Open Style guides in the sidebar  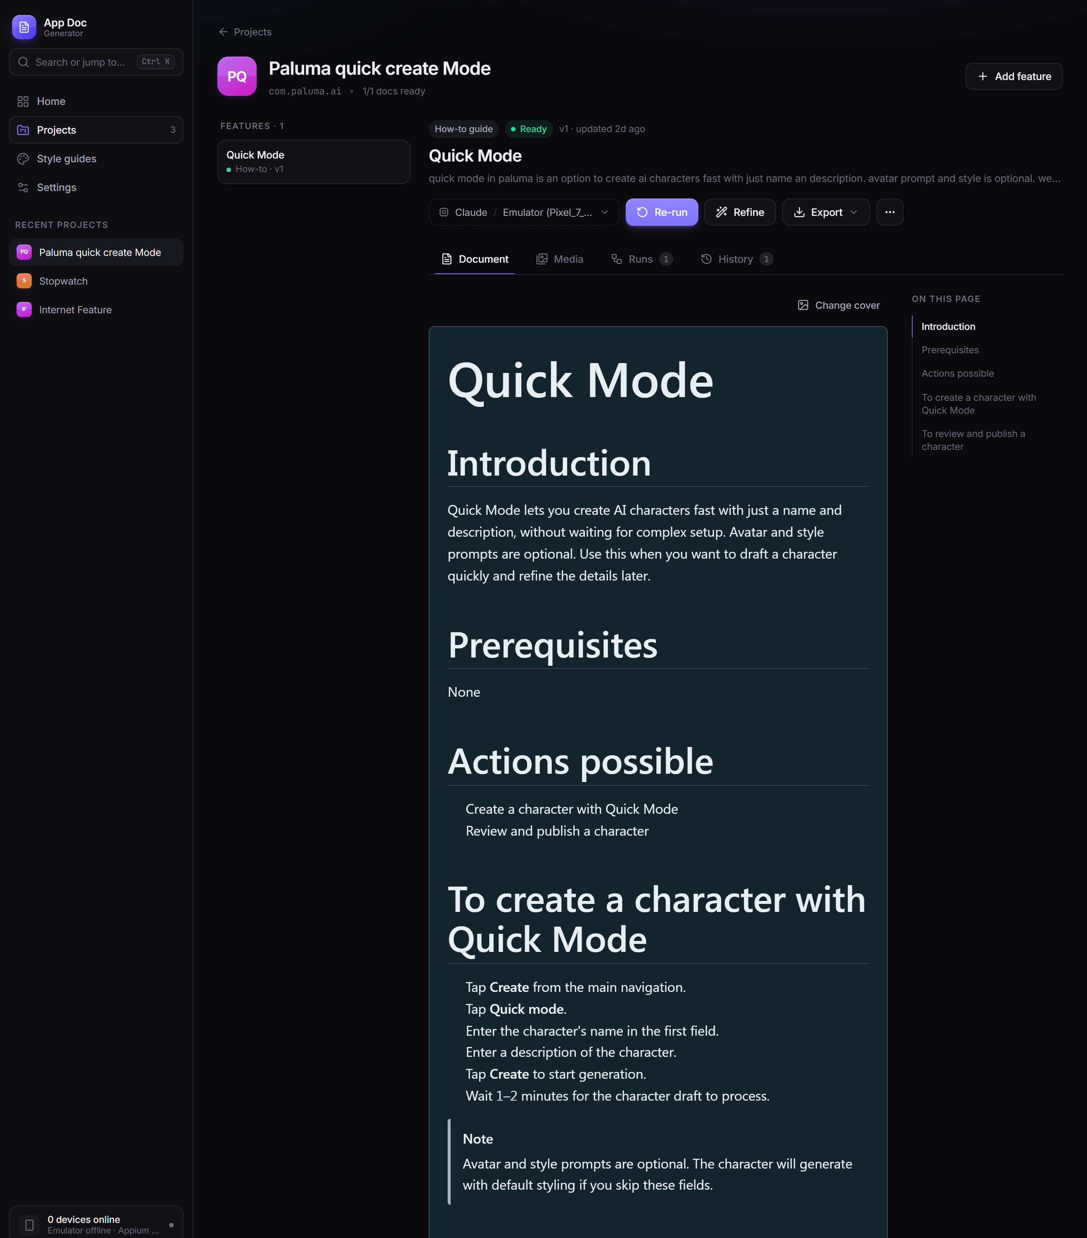pos(96,159)
